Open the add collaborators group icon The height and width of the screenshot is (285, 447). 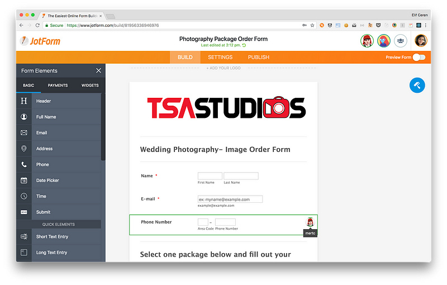pos(400,41)
